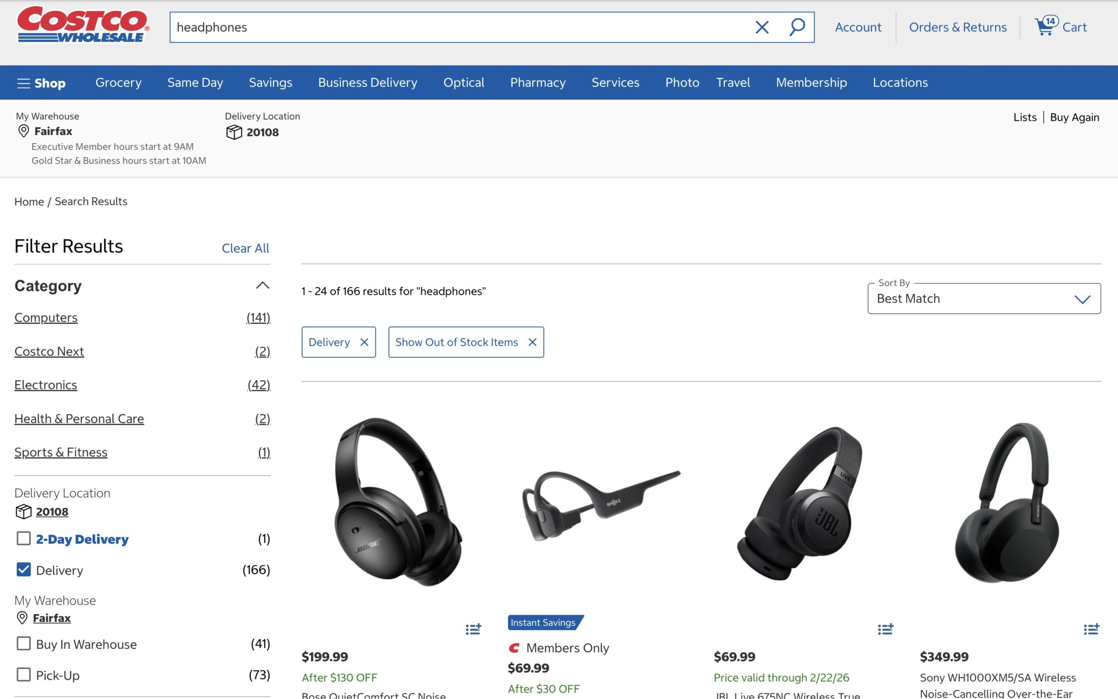The image size is (1118, 699).
Task: Click the Clear All link
Action: pos(245,248)
